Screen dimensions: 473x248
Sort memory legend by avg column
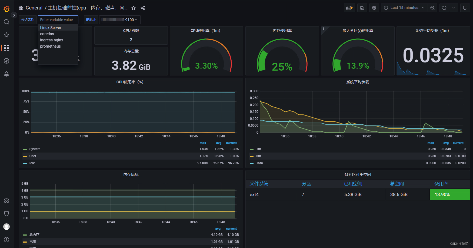click(218, 229)
